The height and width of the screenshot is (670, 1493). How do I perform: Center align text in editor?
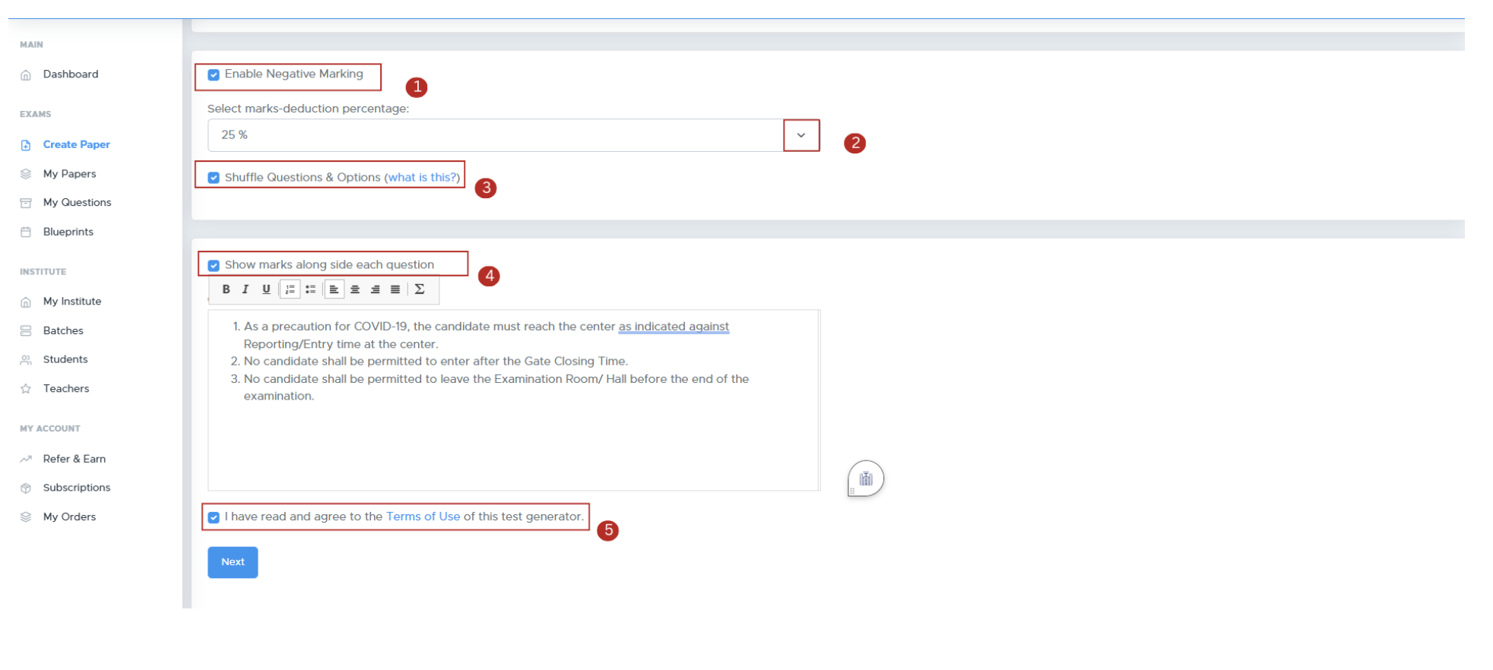pyautogui.click(x=355, y=289)
